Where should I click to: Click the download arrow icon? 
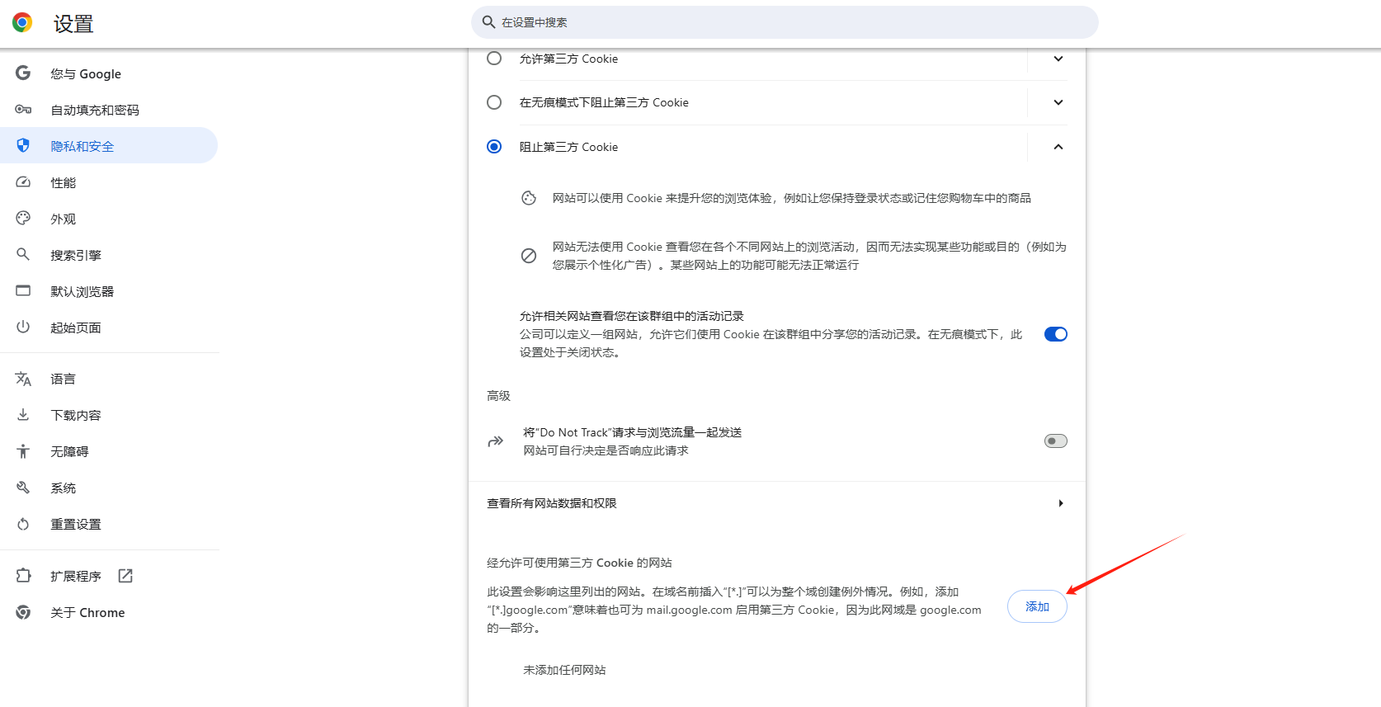(x=23, y=414)
